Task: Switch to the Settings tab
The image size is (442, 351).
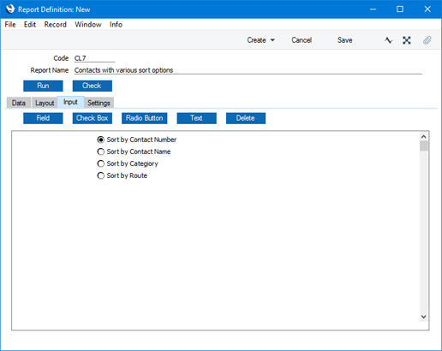Action: click(99, 103)
